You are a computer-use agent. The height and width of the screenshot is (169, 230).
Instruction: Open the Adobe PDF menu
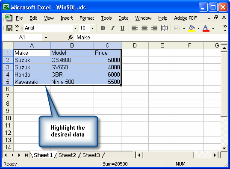186,18
